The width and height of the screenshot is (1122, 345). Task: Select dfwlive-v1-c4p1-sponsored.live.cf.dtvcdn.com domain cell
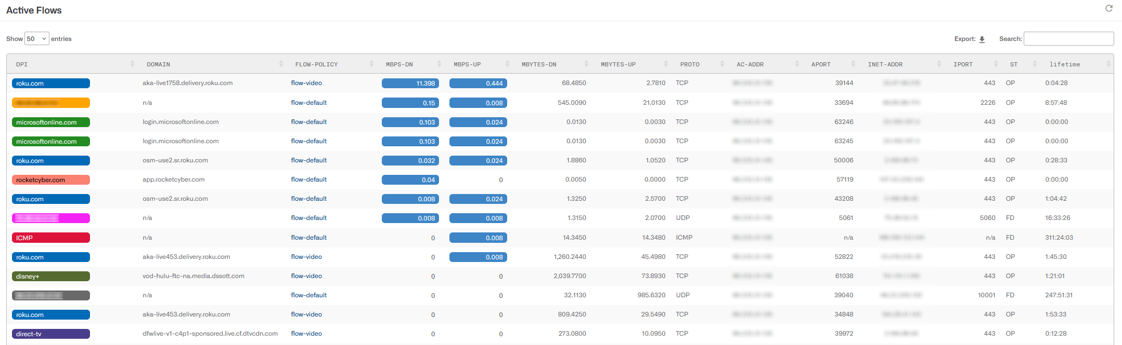[x=210, y=334]
